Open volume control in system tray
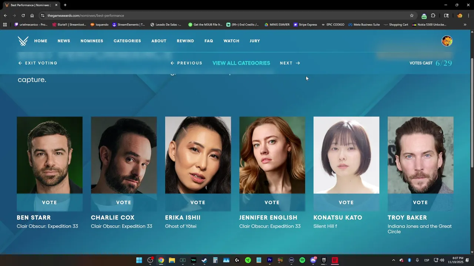 (x=442, y=260)
